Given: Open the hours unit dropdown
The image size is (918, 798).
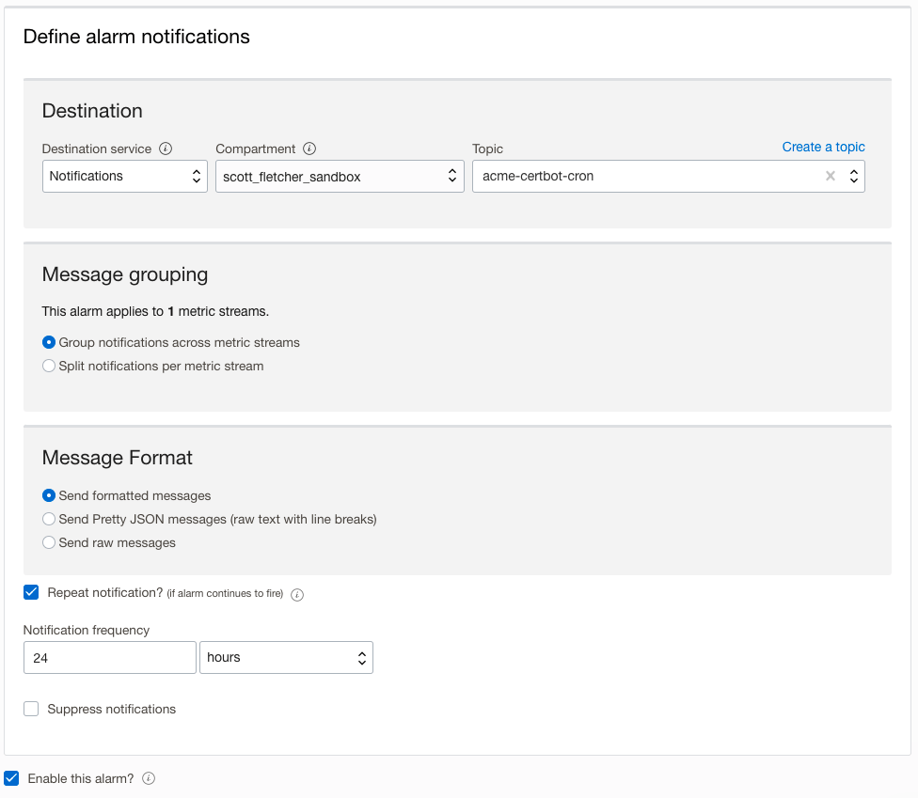Looking at the screenshot, I should point(286,658).
